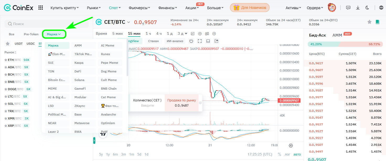Image resolution: width=386 pixels, height=161 pixels.
Task: Click the Количество (CET) input field
Action: 147,103
